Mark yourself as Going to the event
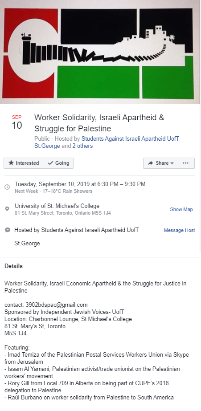201x411 pixels. coord(58,163)
